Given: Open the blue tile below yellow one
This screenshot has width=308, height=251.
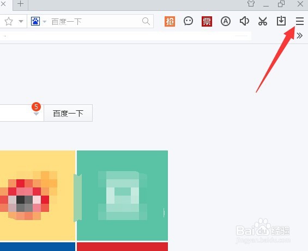Looking at the screenshot, I should [x=37, y=247].
